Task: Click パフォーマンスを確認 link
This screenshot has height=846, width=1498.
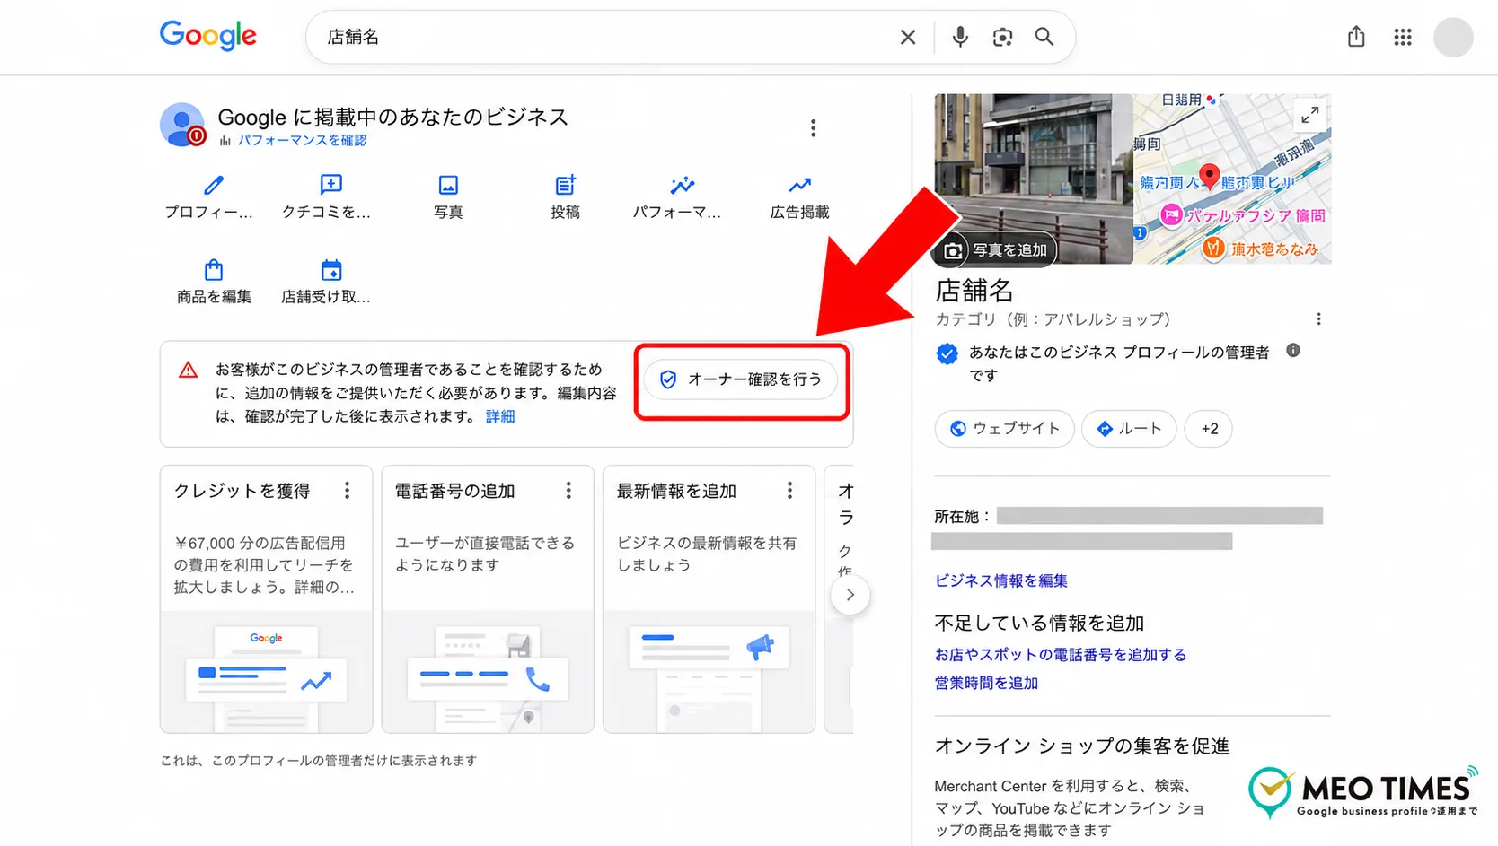Action: pos(302,141)
